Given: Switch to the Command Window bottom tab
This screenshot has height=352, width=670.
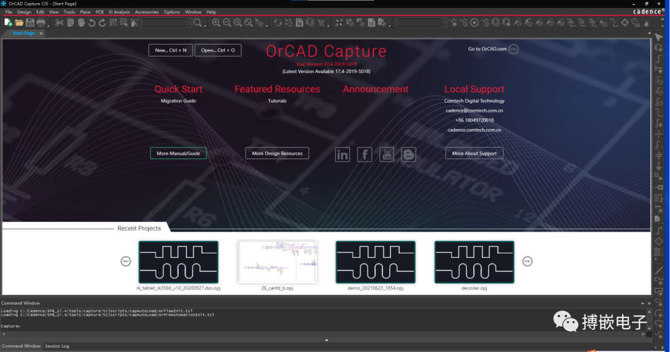Looking at the screenshot, I should pos(21,346).
